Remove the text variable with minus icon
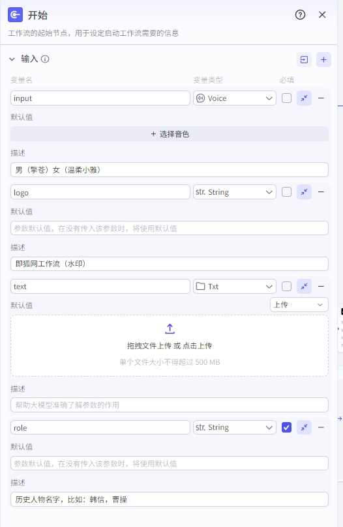This screenshot has width=343, height=527. coord(321,287)
